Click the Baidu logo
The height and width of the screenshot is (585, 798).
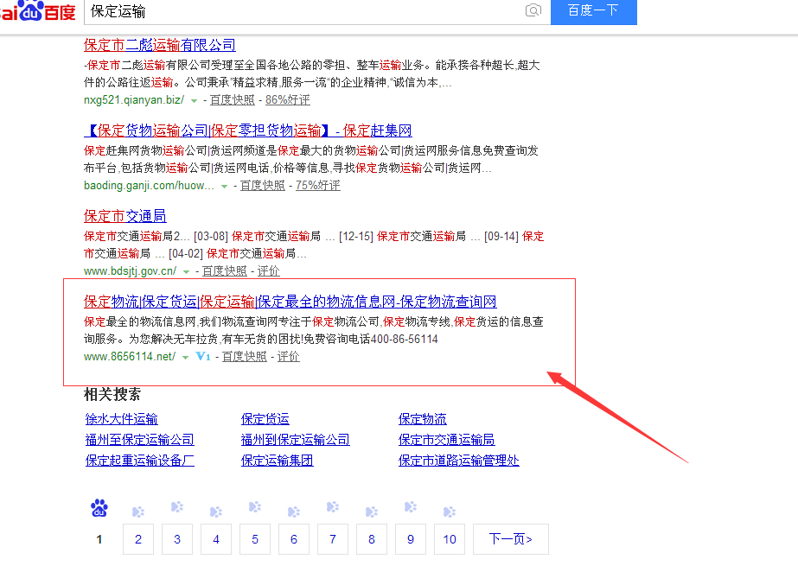[x=38, y=10]
